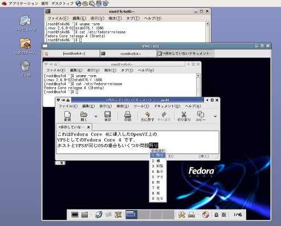Viewport: 281px width, 226px height.
Task: Switch to the second workspace in VNC pager
Action: tap(144, 215)
